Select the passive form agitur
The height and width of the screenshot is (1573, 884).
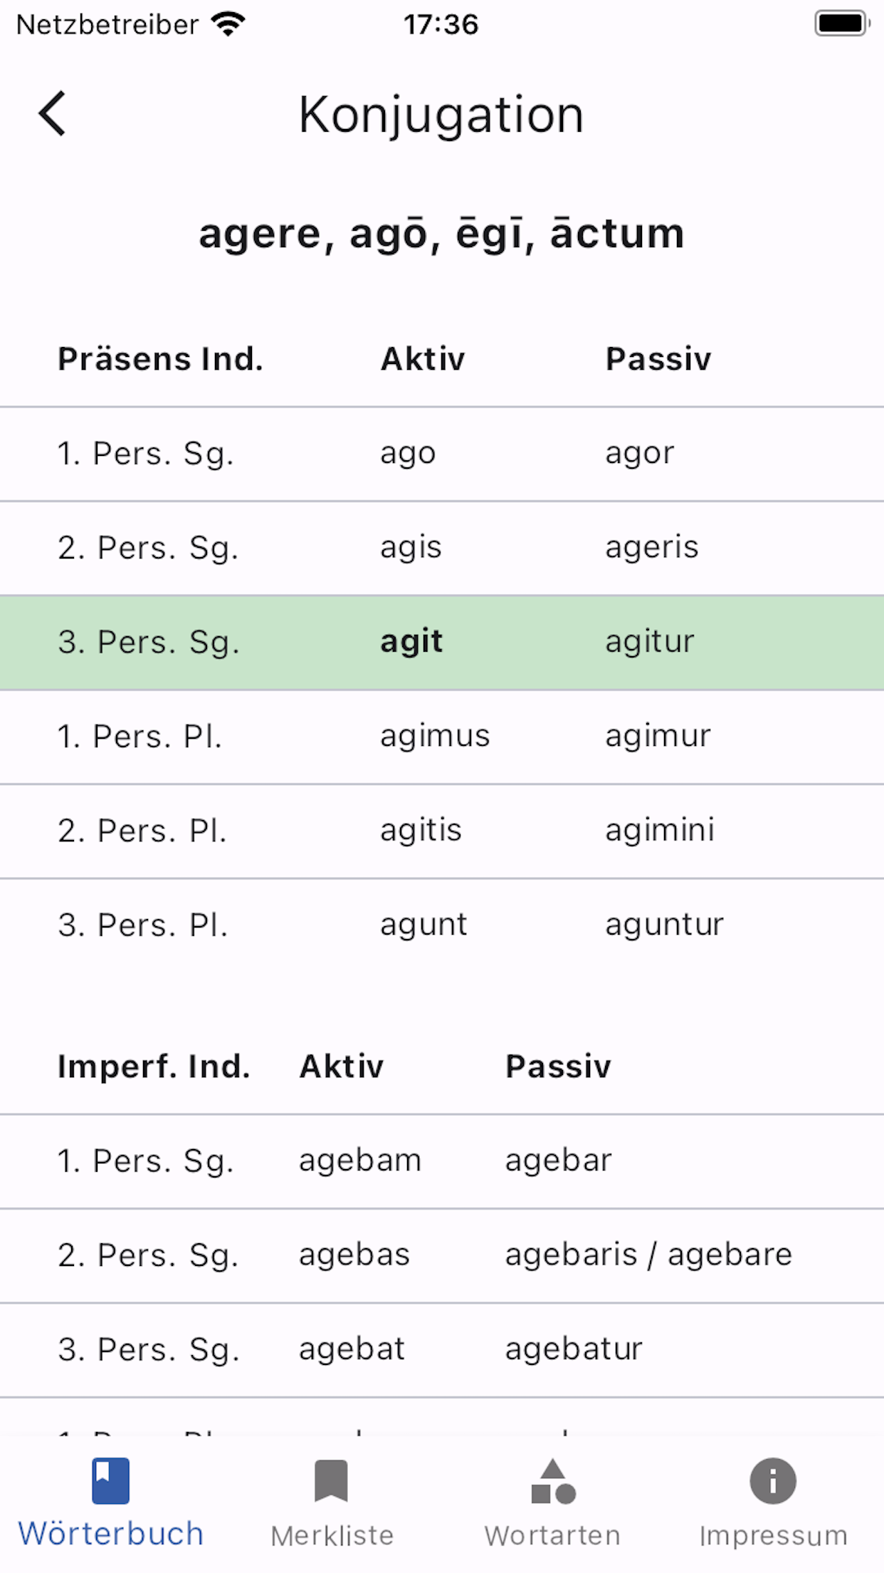click(x=650, y=642)
